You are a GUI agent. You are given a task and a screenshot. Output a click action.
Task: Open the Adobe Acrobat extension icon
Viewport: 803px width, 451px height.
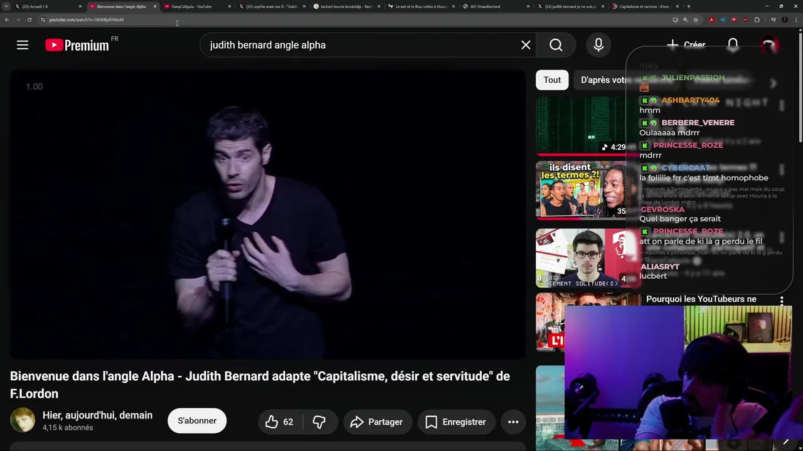click(711, 19)
